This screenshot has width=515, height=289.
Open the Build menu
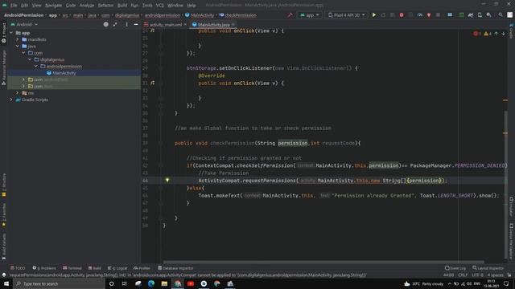pos(122,6)
